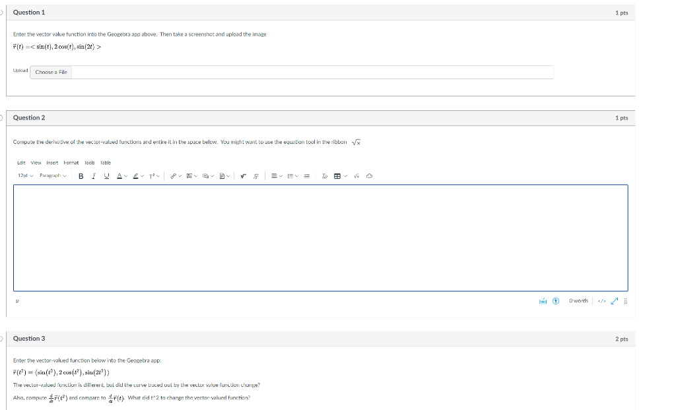Toggle underline formatting in the editor
The image size is (676, 410).
pyautogui.click(x=106, y=176)
